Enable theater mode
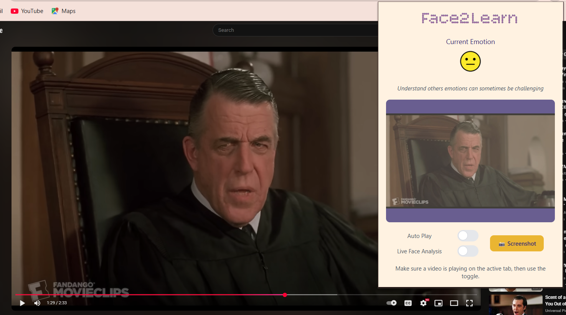 [x=454, y=303]
